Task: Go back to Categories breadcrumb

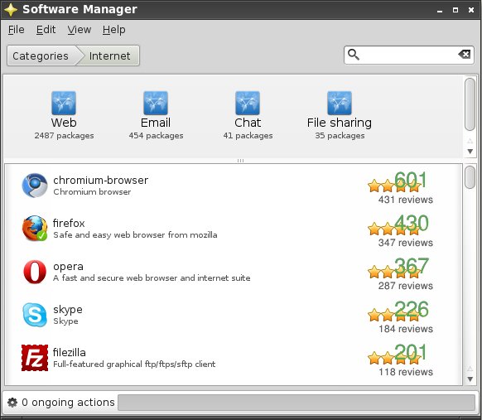Action: pos(41,56)
